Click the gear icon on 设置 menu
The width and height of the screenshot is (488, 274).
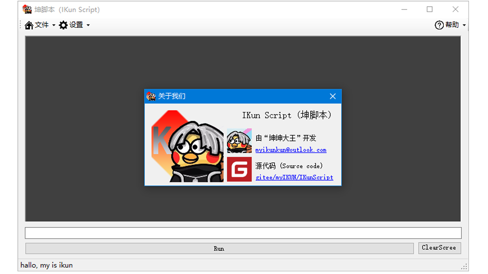pos(63,25)
